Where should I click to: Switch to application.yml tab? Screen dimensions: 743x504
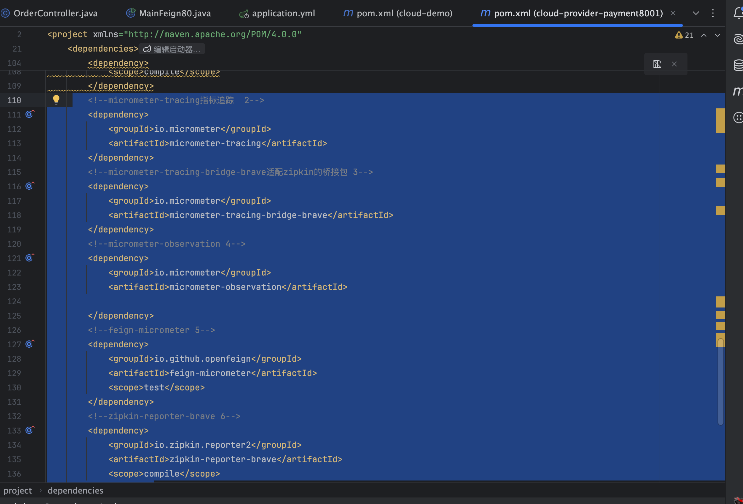[x=283, y=13]
